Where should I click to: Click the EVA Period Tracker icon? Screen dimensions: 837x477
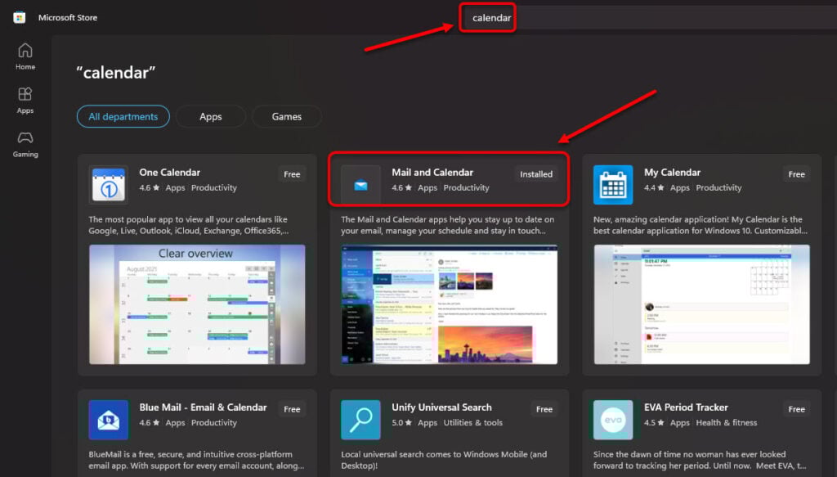tap(613, 420)
